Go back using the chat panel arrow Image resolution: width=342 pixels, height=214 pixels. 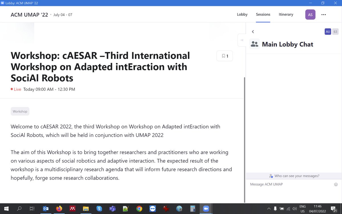pos(253,32)
